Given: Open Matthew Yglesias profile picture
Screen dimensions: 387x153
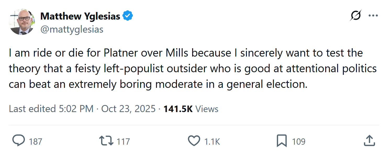Looking at the screenshot, I should [22, 22].
